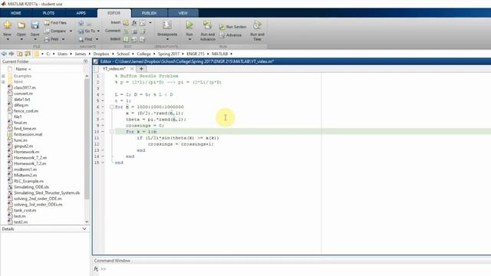The width and height of the screenshot is (491, 276).
Task: Switch to the VIEW tab
Action: [x=183, y=13]
